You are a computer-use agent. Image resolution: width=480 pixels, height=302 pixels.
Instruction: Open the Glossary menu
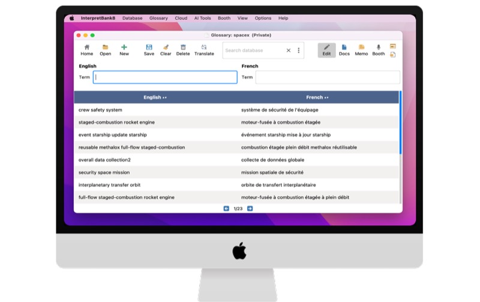click(x=158, y=18)
